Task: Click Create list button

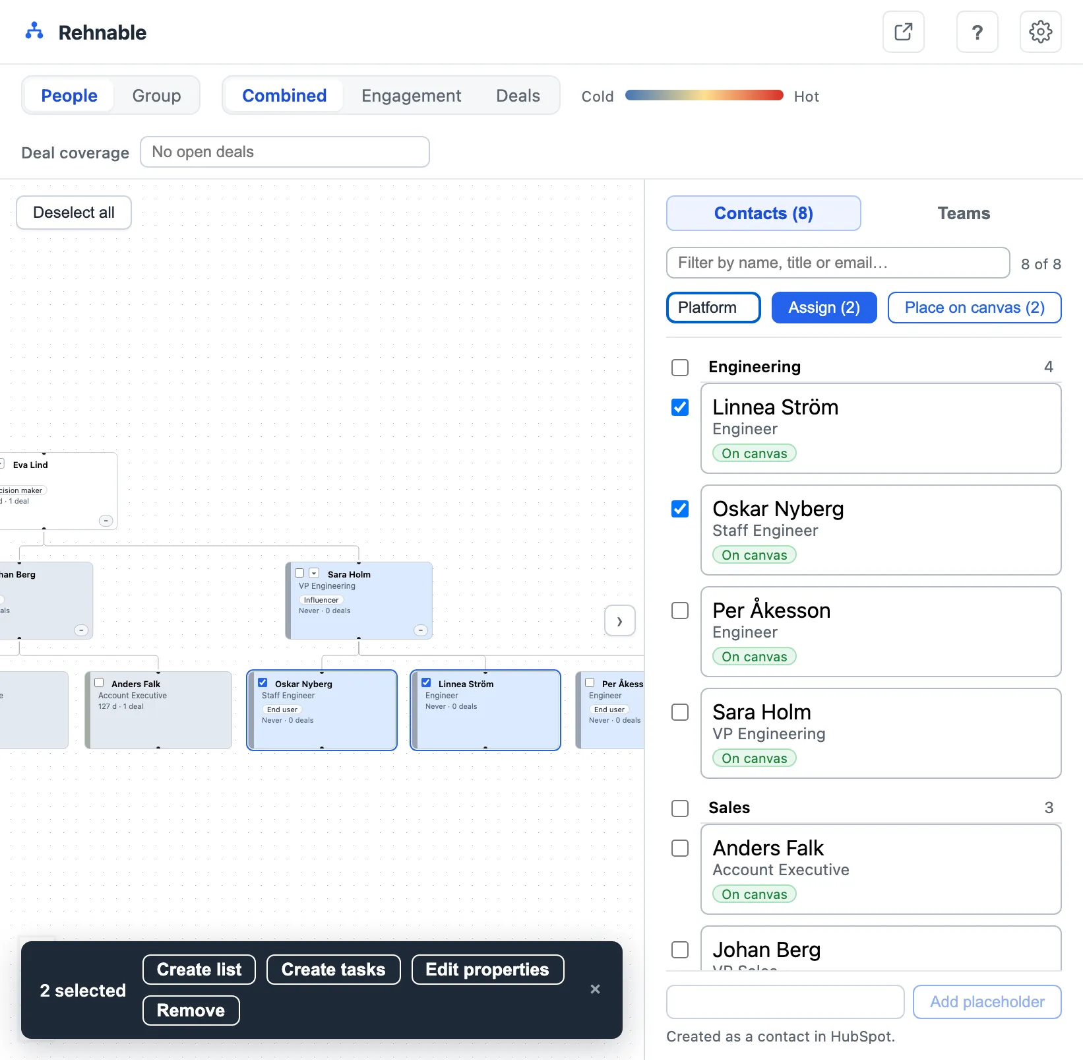Action: click(x=199, y=970)
